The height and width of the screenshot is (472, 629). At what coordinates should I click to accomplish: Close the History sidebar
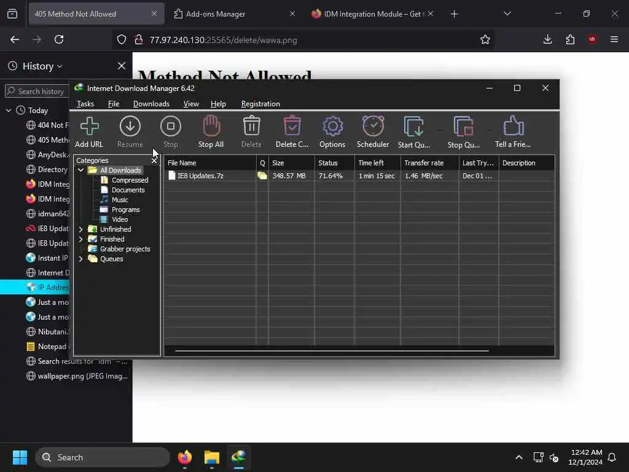[122, 66]
